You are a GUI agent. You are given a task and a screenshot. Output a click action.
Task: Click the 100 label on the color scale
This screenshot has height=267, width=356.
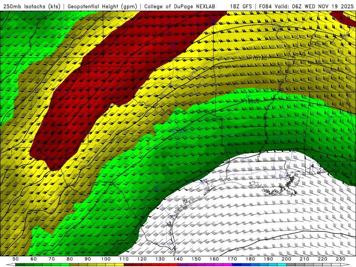pyautogui.click(x=106, y=259)
